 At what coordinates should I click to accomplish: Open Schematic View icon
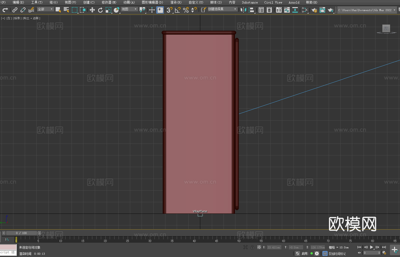click(x=305, y=10)
